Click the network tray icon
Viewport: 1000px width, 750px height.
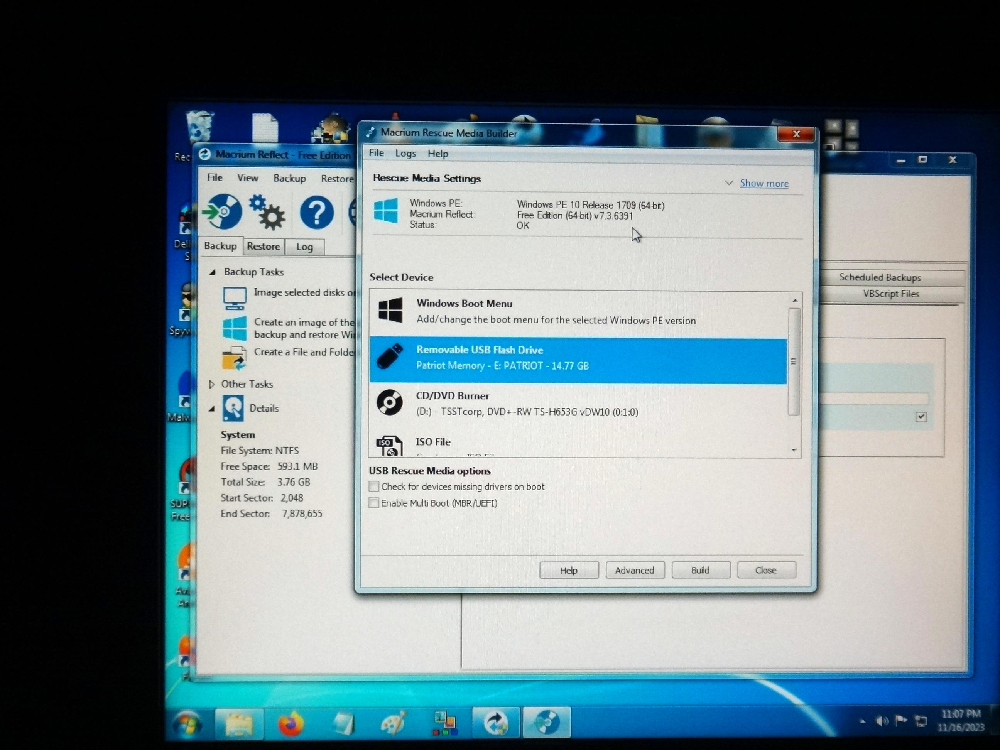point(921,721)
